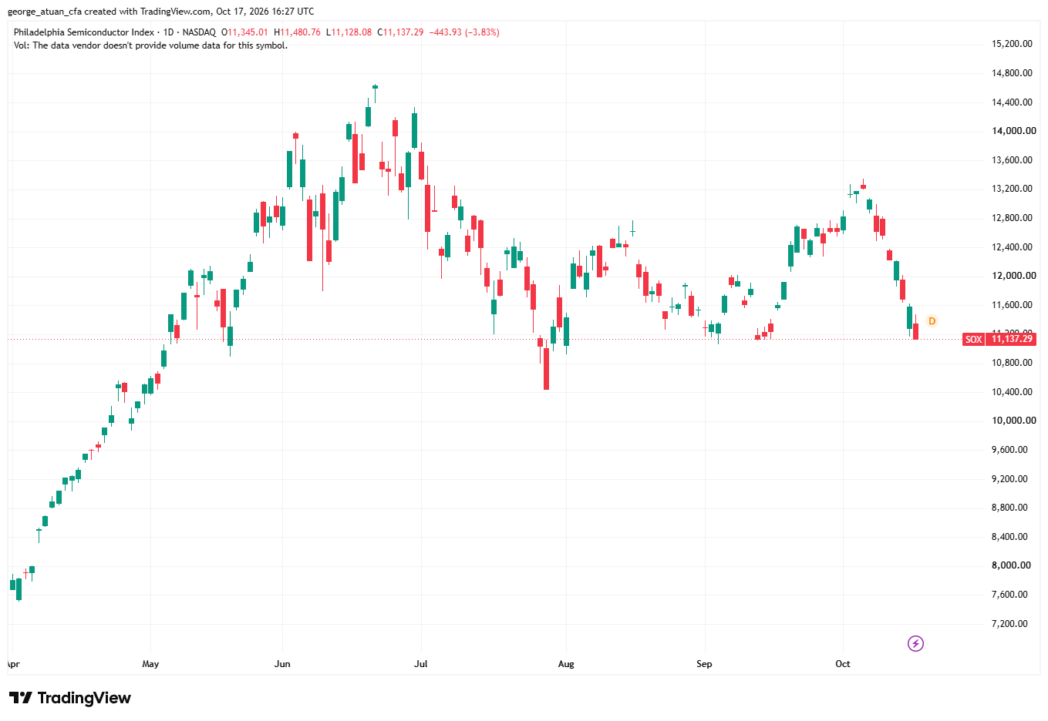Image resolution: width=1048 pixels, height=721 pixels.
Task: Click the Aug label on time axis
Action: coord(566,664)
